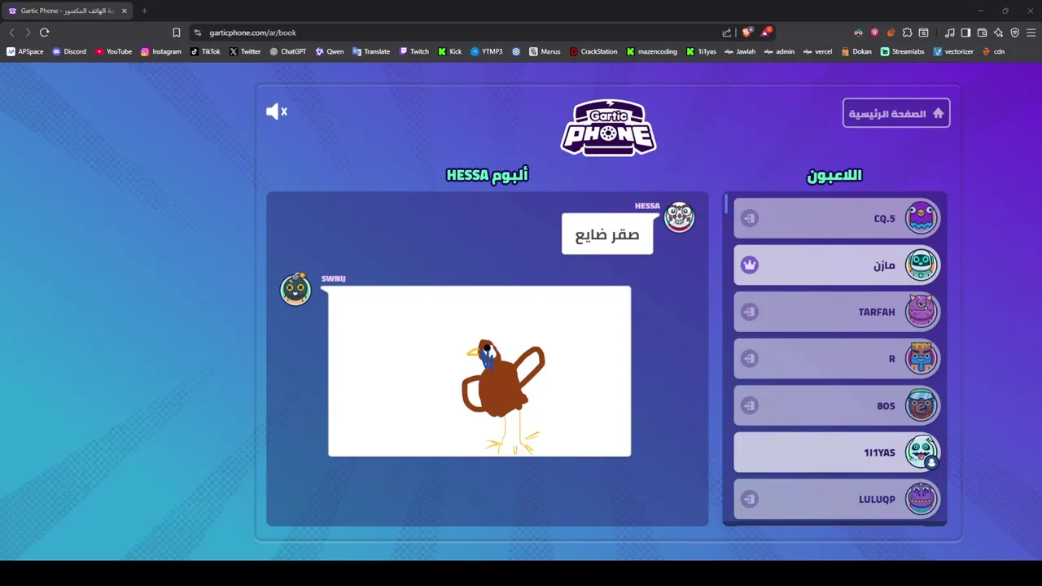Open CrackStation bookmark

point(593,51)
